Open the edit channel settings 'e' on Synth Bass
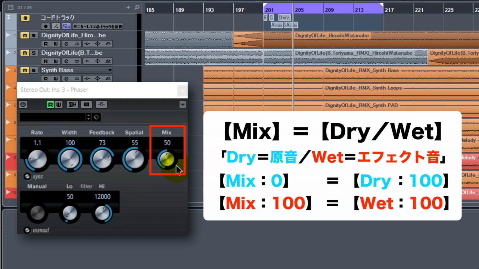 (x=66, y=79)
